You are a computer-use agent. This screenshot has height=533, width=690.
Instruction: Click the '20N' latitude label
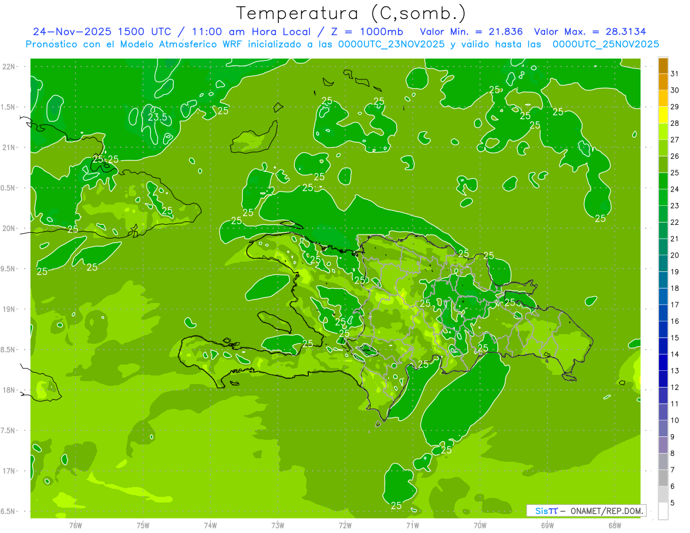tap(8, 228)
